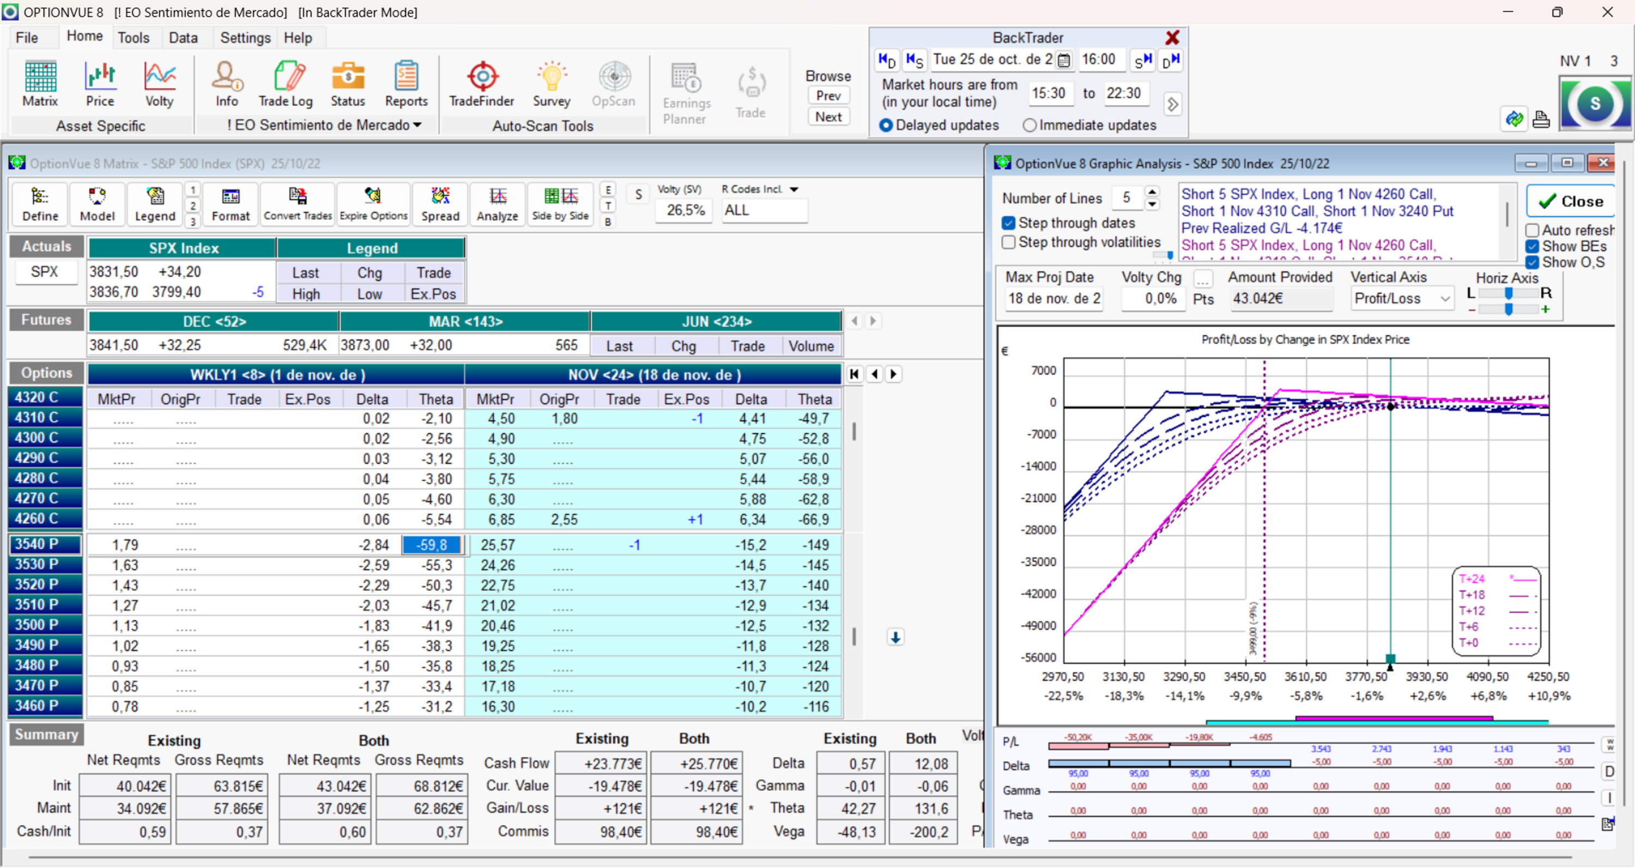Click the Max Proj Date field
Image resolution: width=1635 pixels, height=868 pixels.
(1053, 298)
